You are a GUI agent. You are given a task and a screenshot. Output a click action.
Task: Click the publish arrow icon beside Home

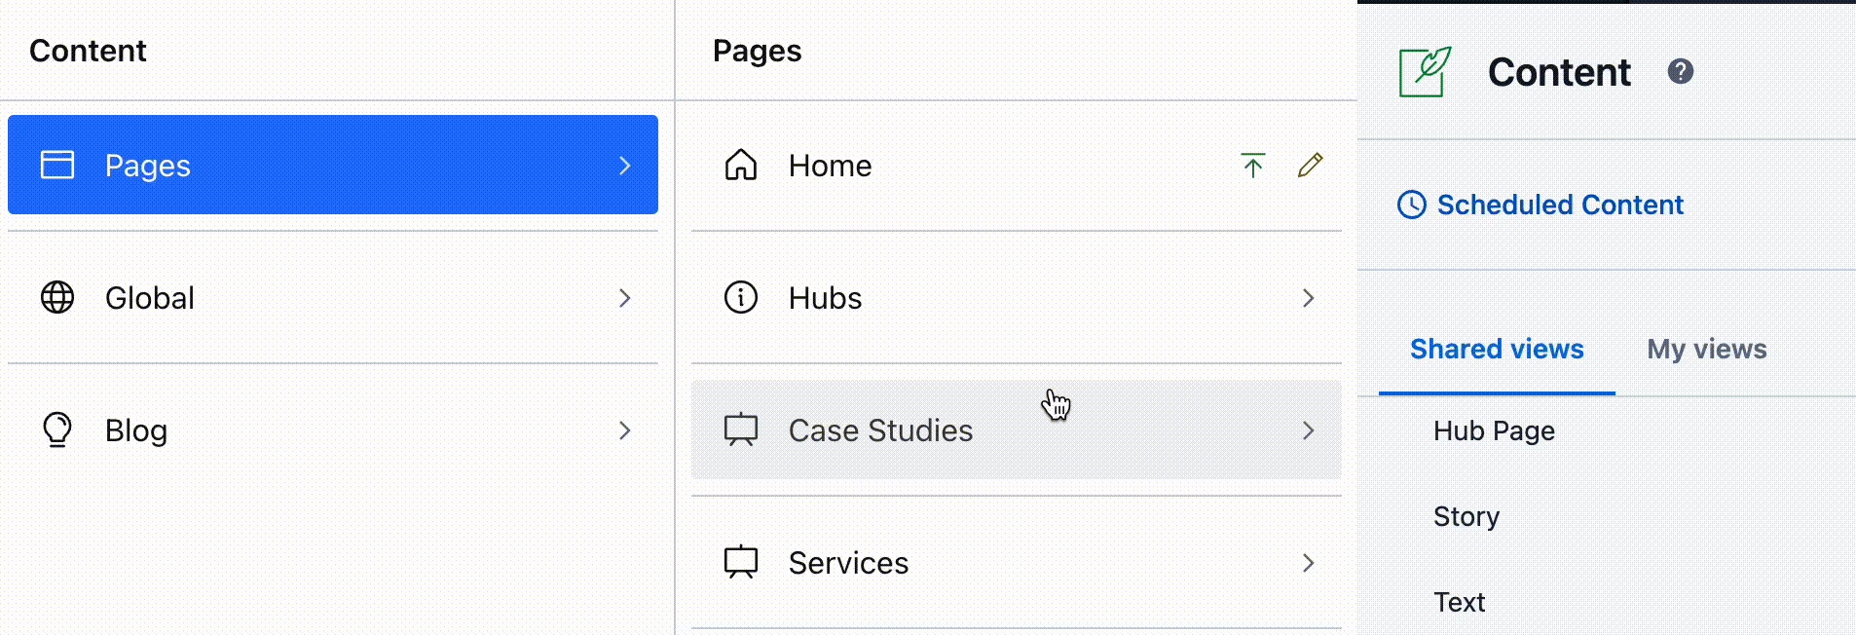(x=1253, y=166)
